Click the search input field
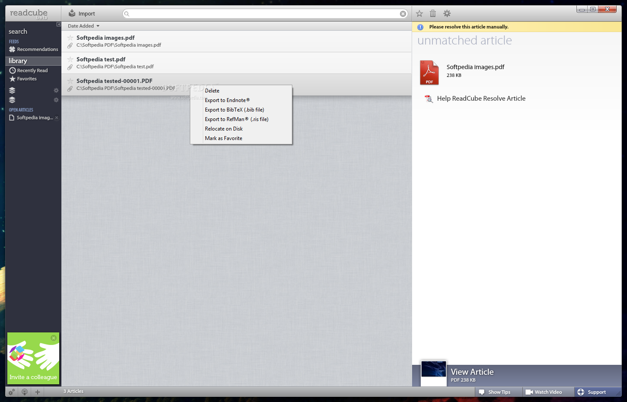Screen dimensions: 627x402 [264, 14]
